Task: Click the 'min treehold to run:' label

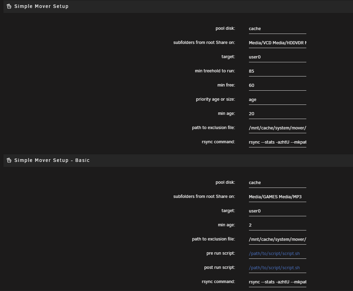Action: 215,71
